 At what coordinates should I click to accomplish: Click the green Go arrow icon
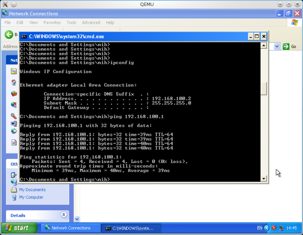click(286, 46)
